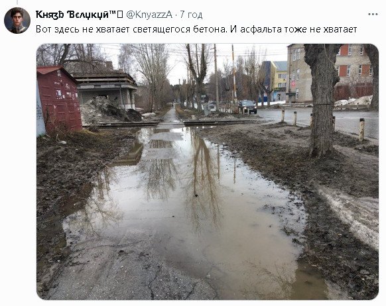Click the striped bollard post beside the road
This screenshot has width=386, height=306.
(x=361, y=130)
